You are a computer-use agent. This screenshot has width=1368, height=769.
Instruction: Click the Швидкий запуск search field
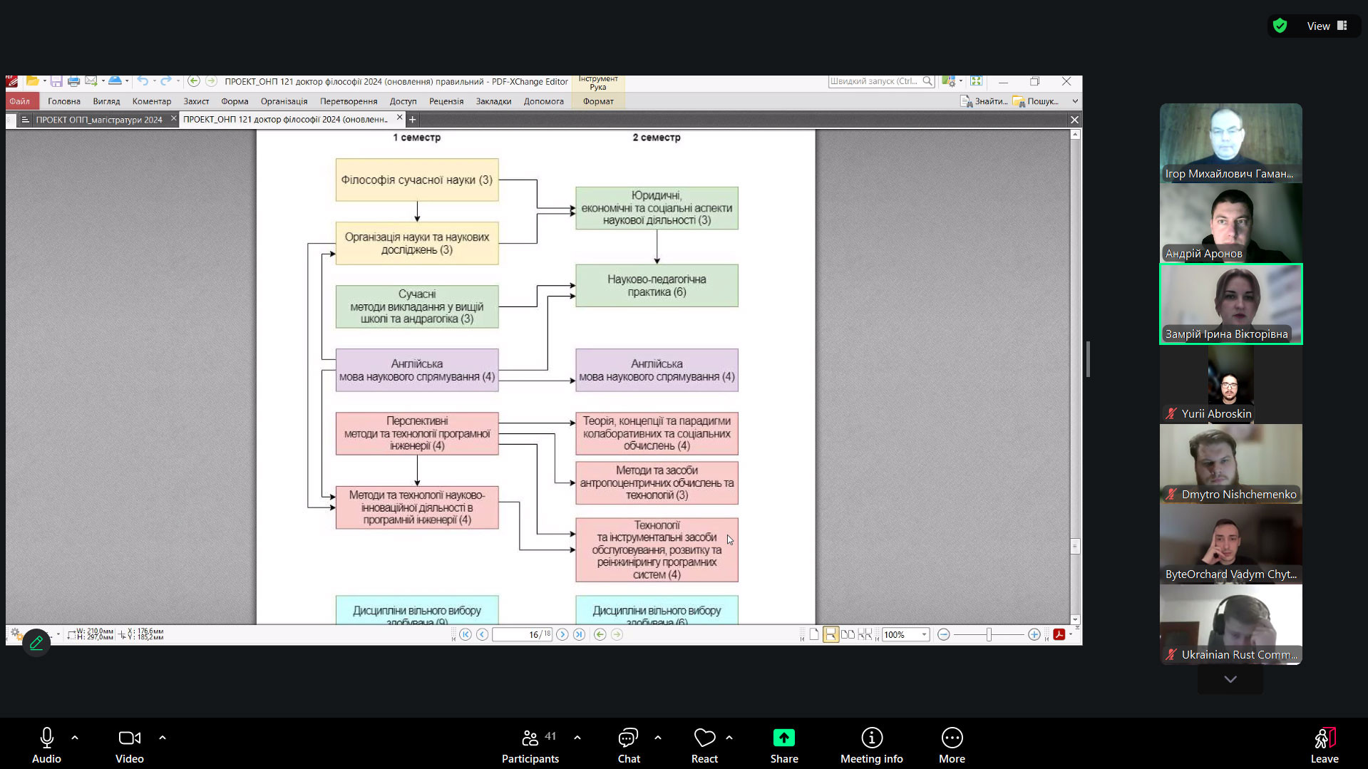[874, 81]
